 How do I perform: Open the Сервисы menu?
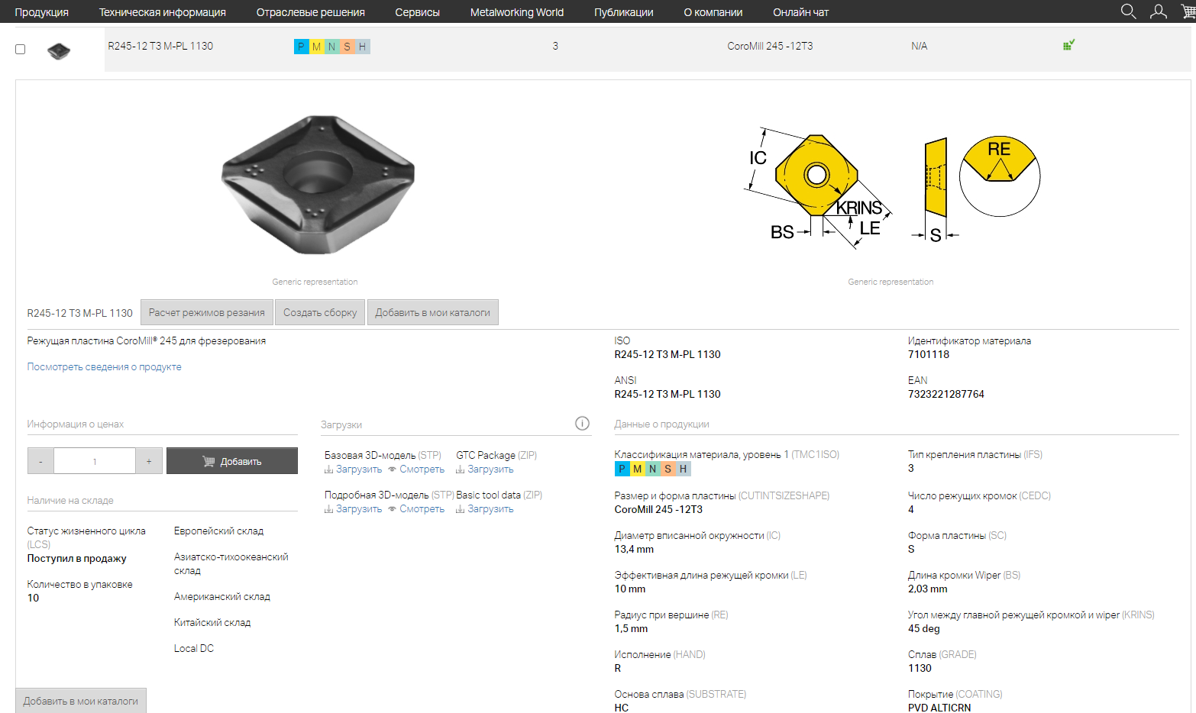tap(417, 12)
